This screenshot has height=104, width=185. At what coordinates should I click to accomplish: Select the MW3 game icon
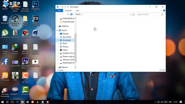15,77
